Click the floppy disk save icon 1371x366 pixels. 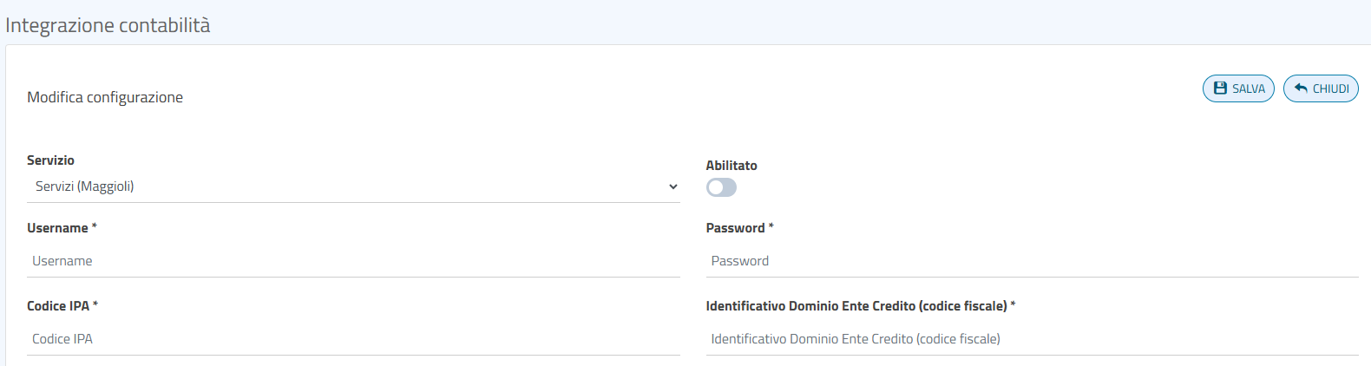(x=1220, y=88)
